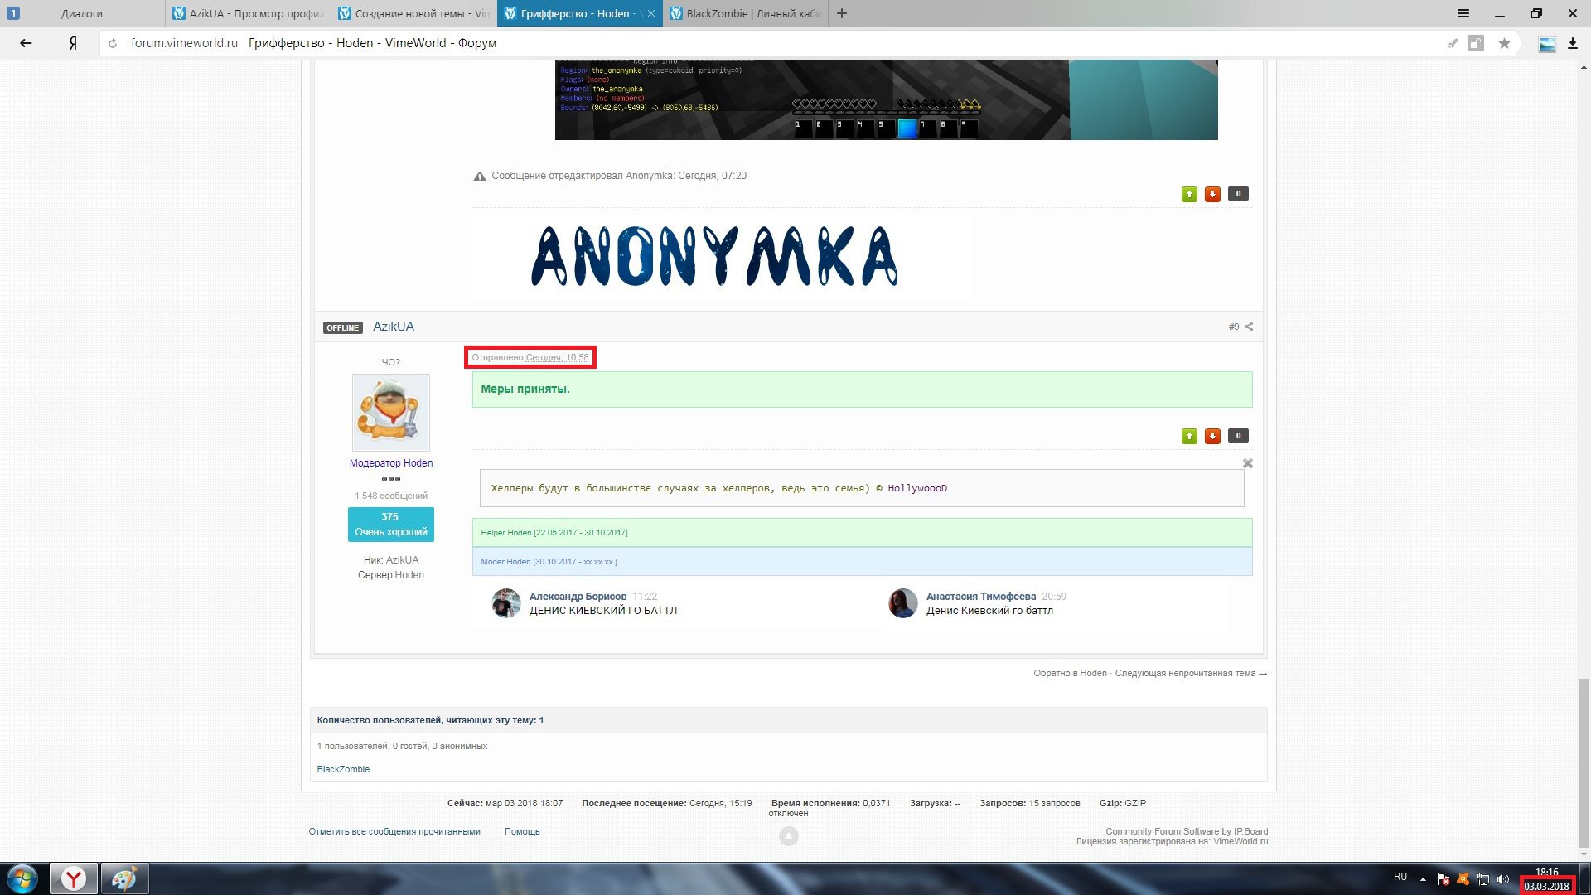Image resolution: width=1591 pixels, height=895 pixels.
Task: Open AzikUA username profile link
Action: pyautogui.click(x=393, y=327)
